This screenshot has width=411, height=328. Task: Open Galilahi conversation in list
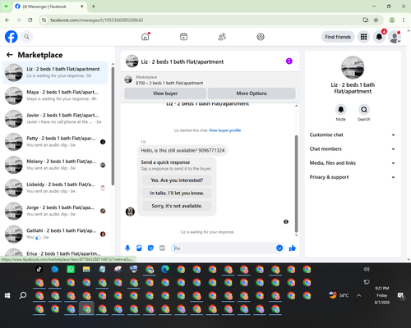(x=55, y=234)
